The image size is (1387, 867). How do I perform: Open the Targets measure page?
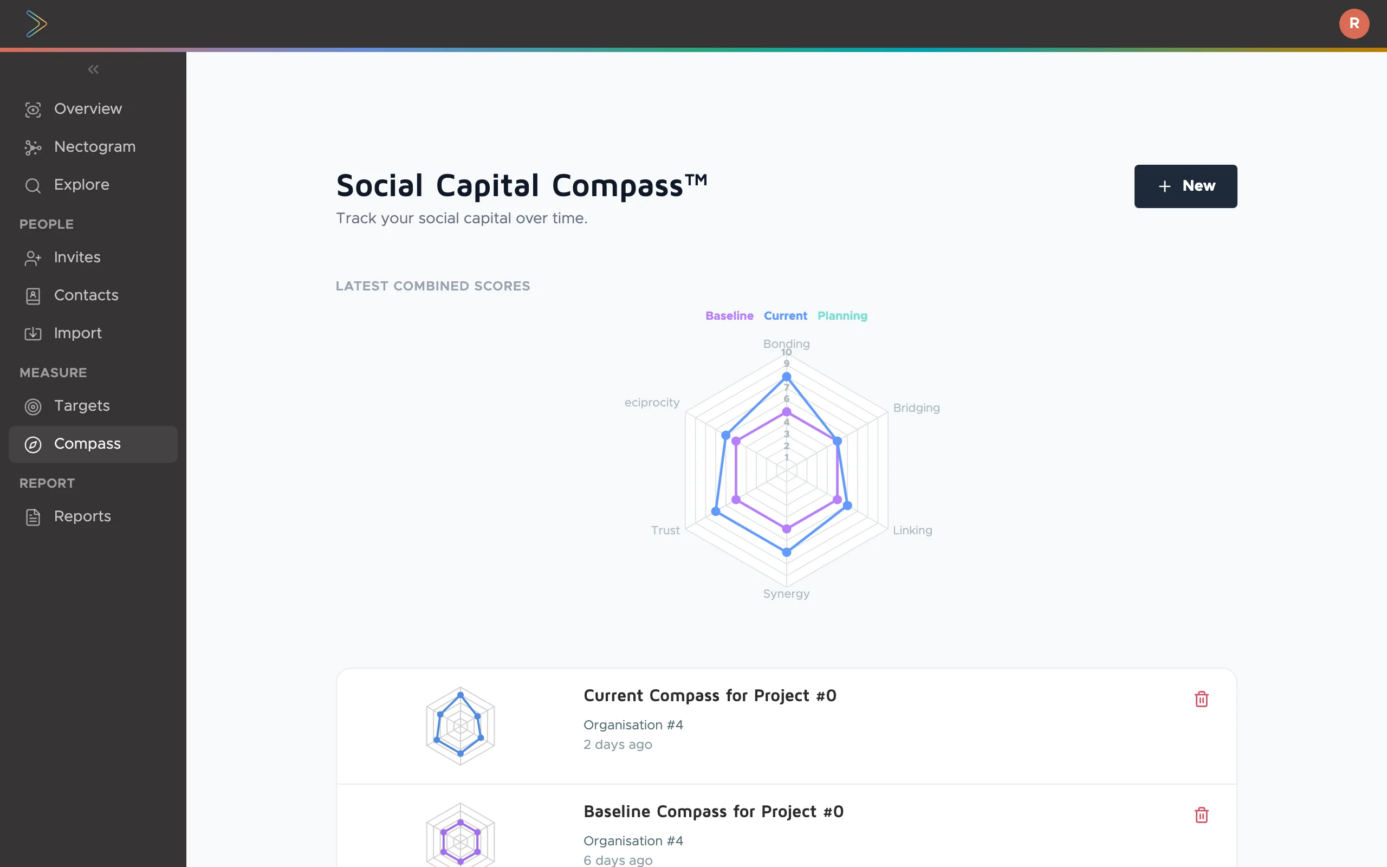(x=82, y=406)
